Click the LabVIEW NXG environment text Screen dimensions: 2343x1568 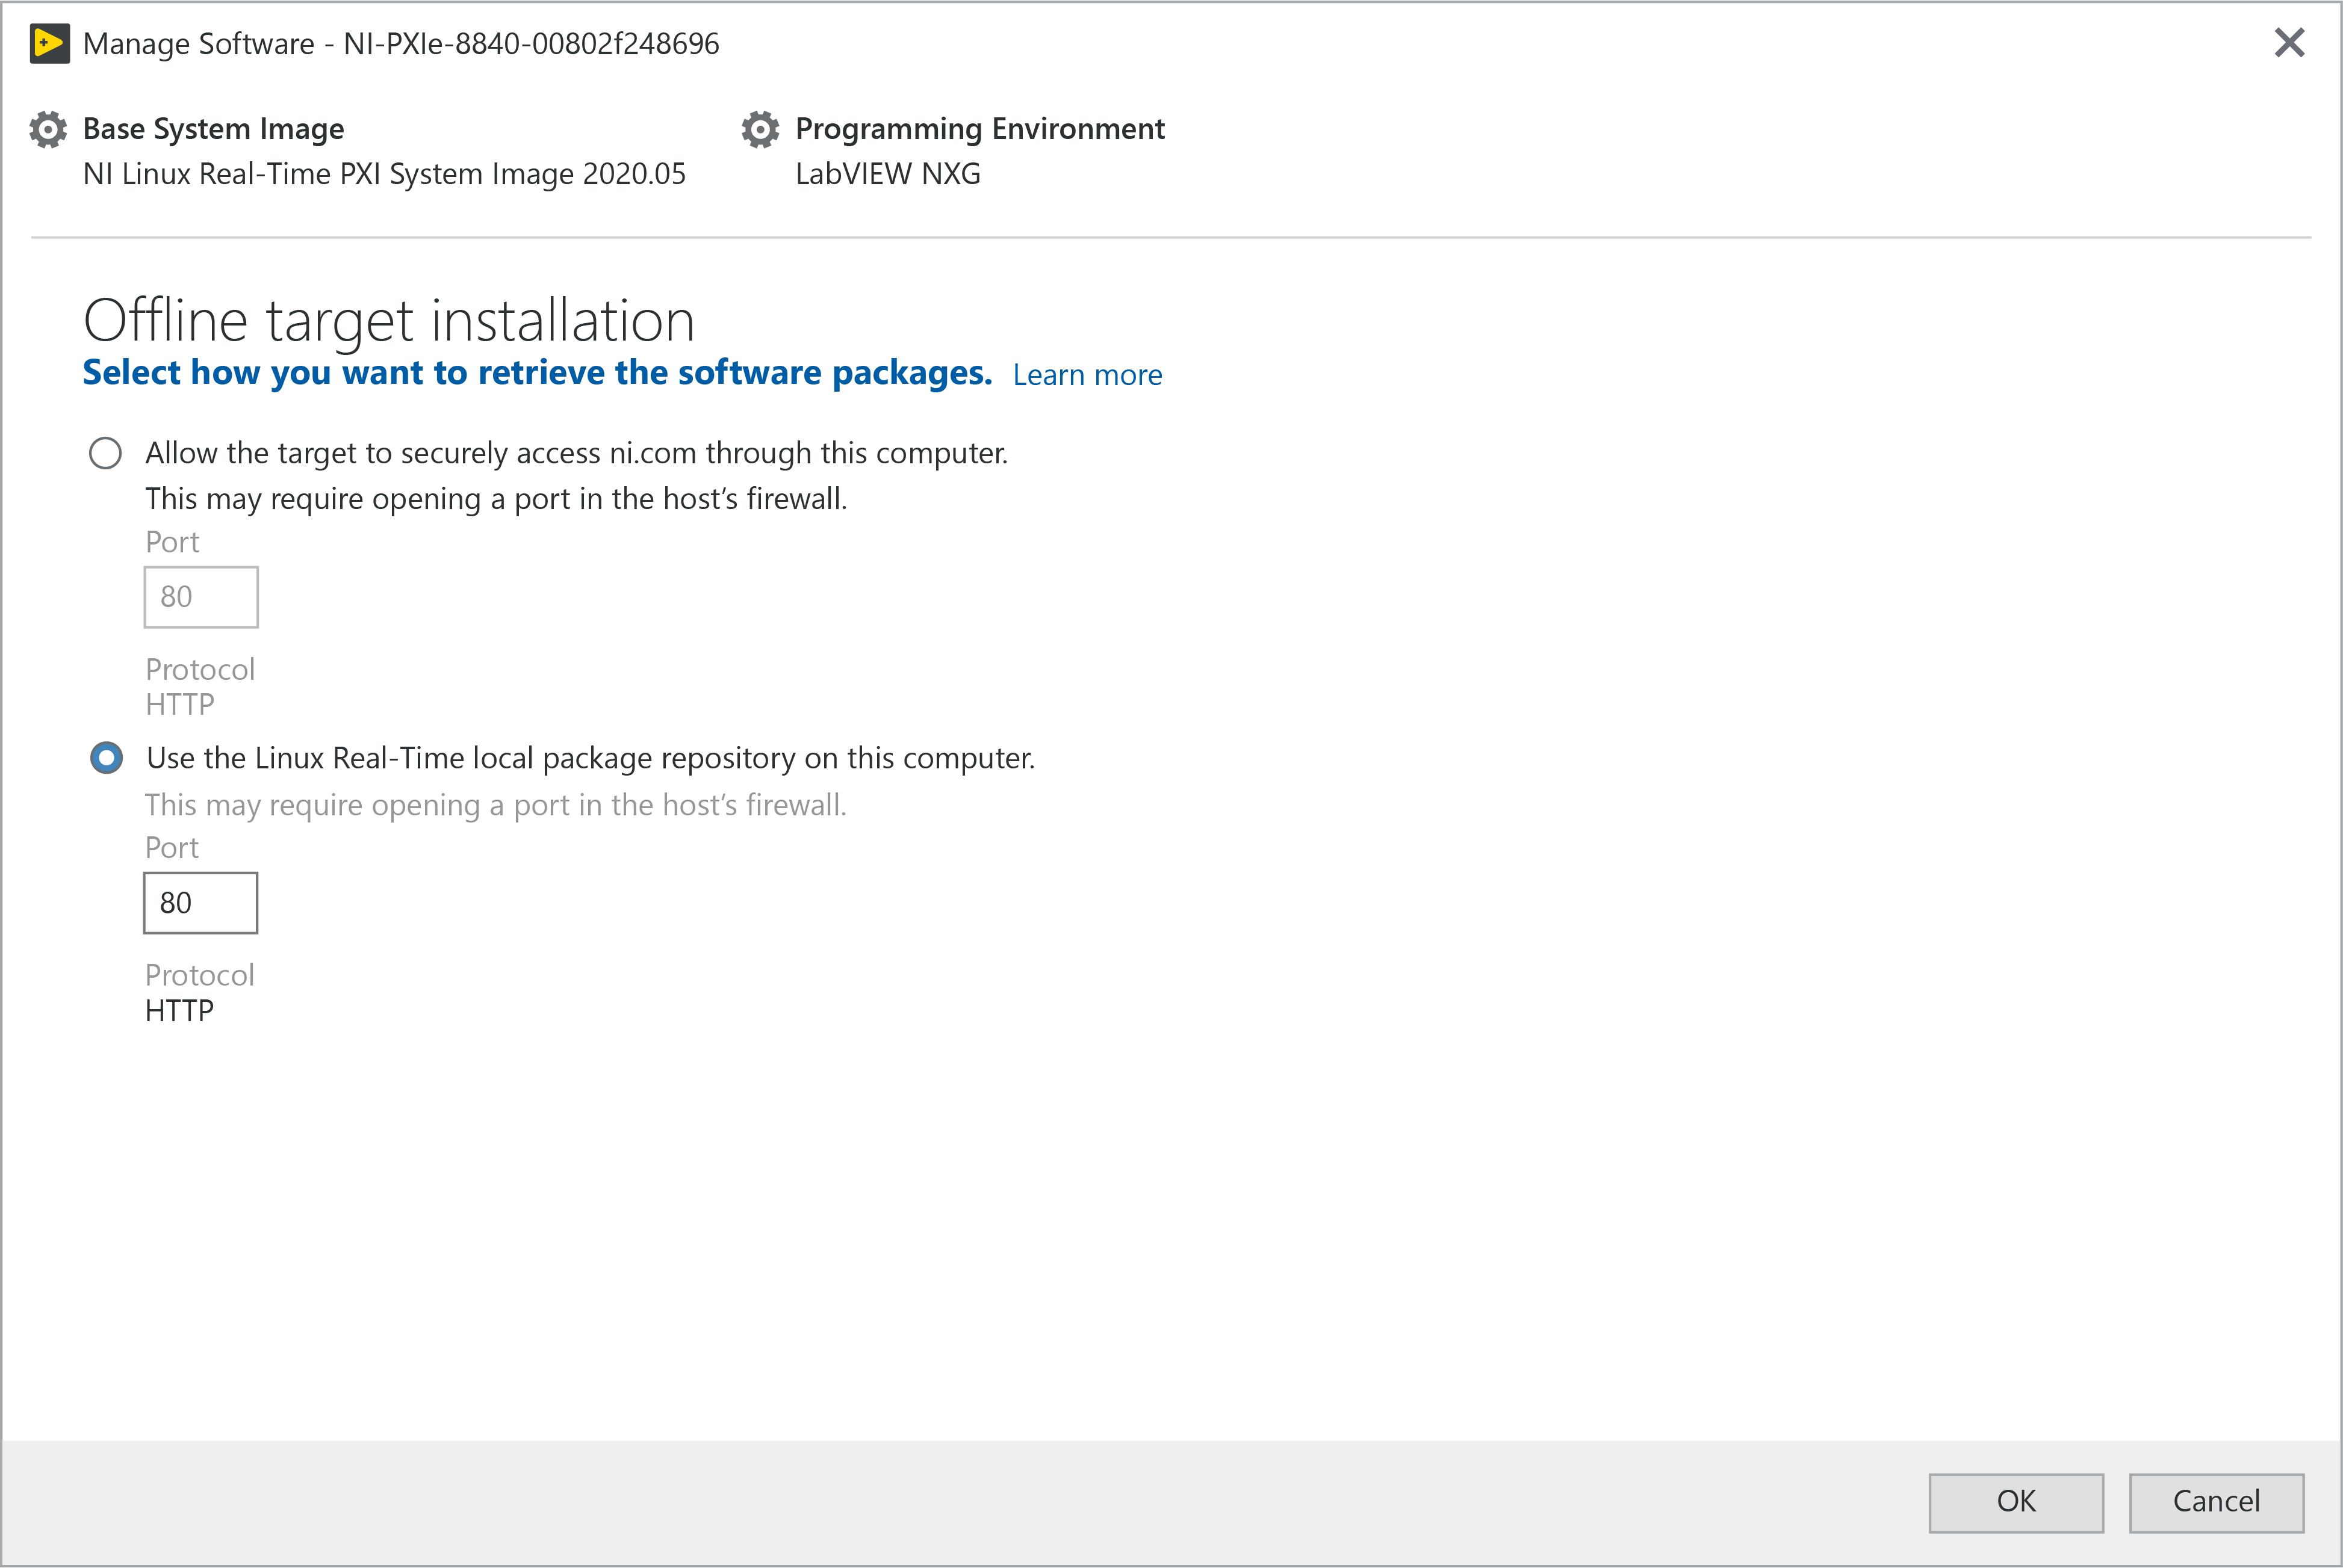pyautogui.click(x=887, y=174)
